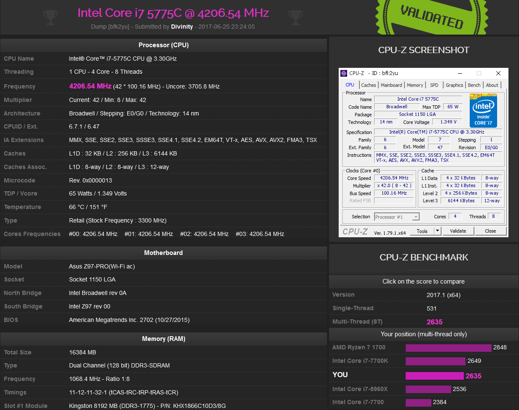Screen dimensions: 519x410
Task: Click the Tools button in CPU-Z
Action: [422, 231]
